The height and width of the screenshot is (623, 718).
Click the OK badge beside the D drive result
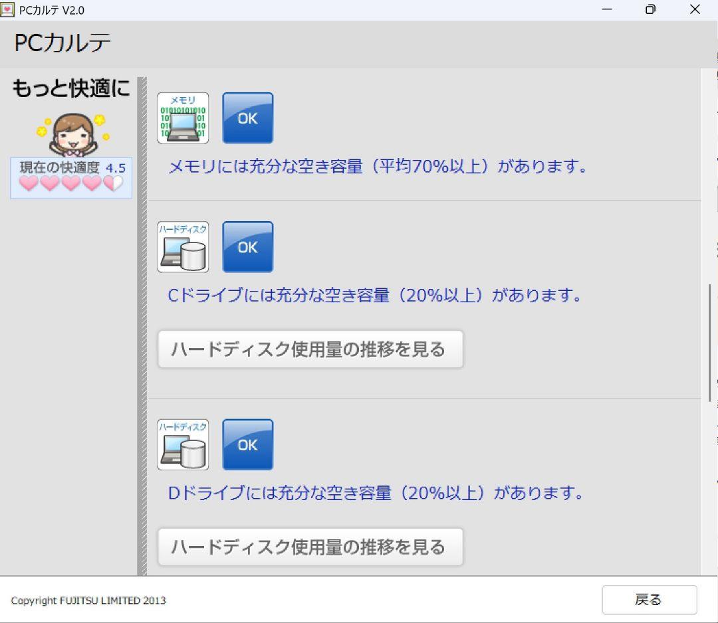coord(247,444)
